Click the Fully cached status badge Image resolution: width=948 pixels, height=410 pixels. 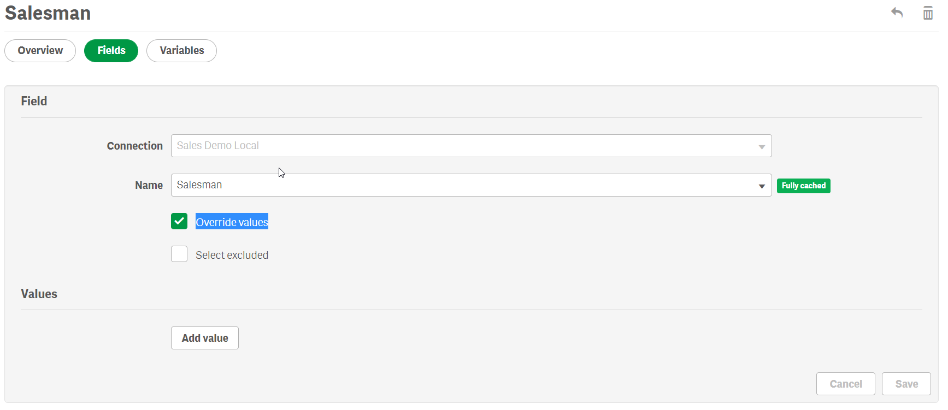tap(803, 186)
